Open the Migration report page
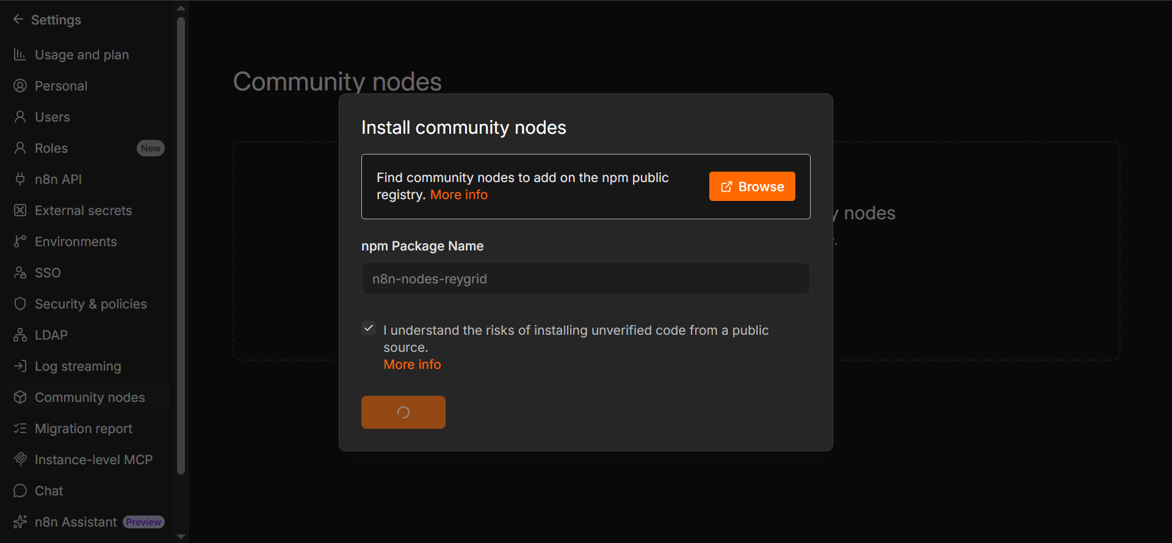This screenshot has height=543, width=1172. pos(87,429)
